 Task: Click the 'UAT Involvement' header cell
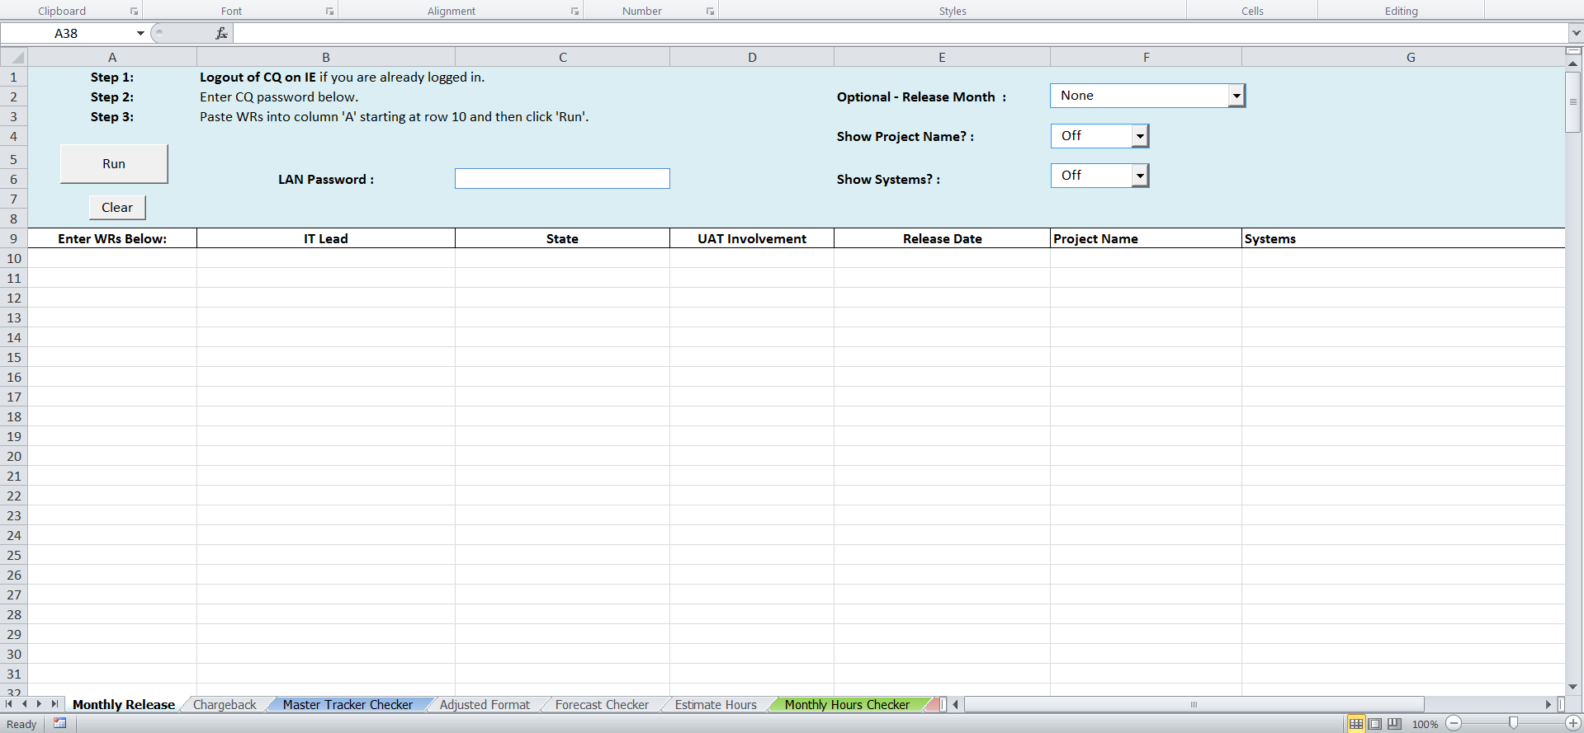[752, 238]
